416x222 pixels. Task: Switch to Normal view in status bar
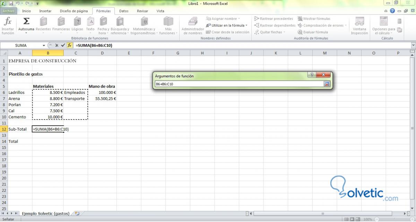346,219
